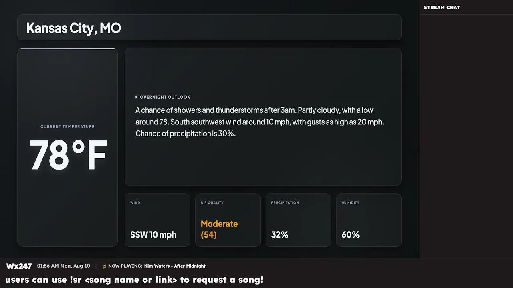Click the Wx247 logo
The image size is (513, 288).
[x=19, y=266]
